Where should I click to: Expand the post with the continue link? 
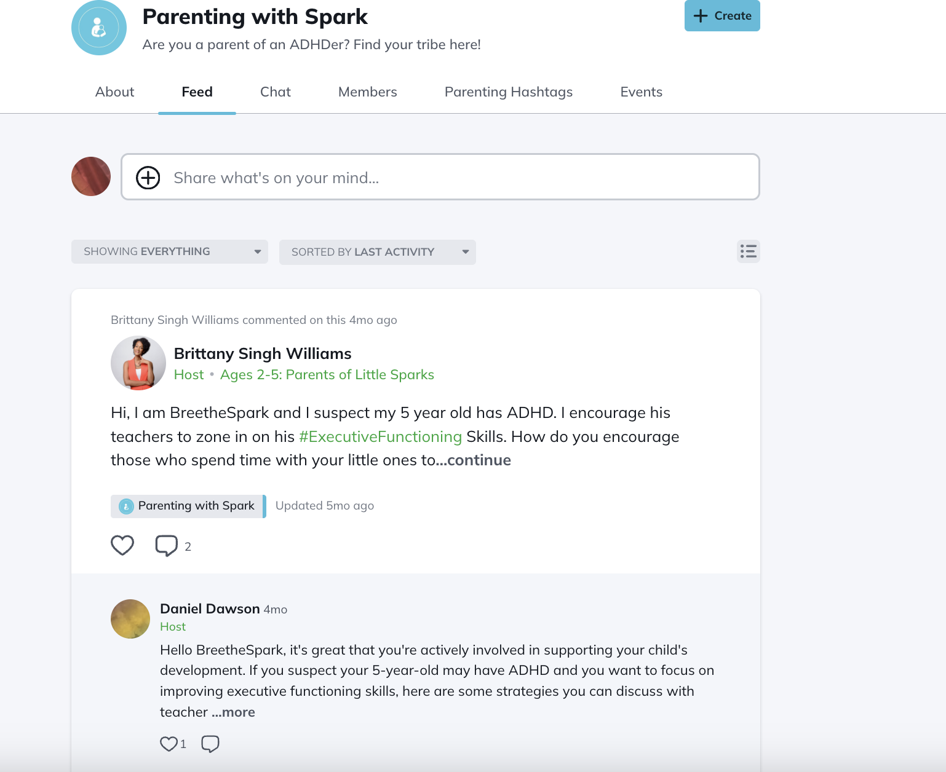point(479,460)
